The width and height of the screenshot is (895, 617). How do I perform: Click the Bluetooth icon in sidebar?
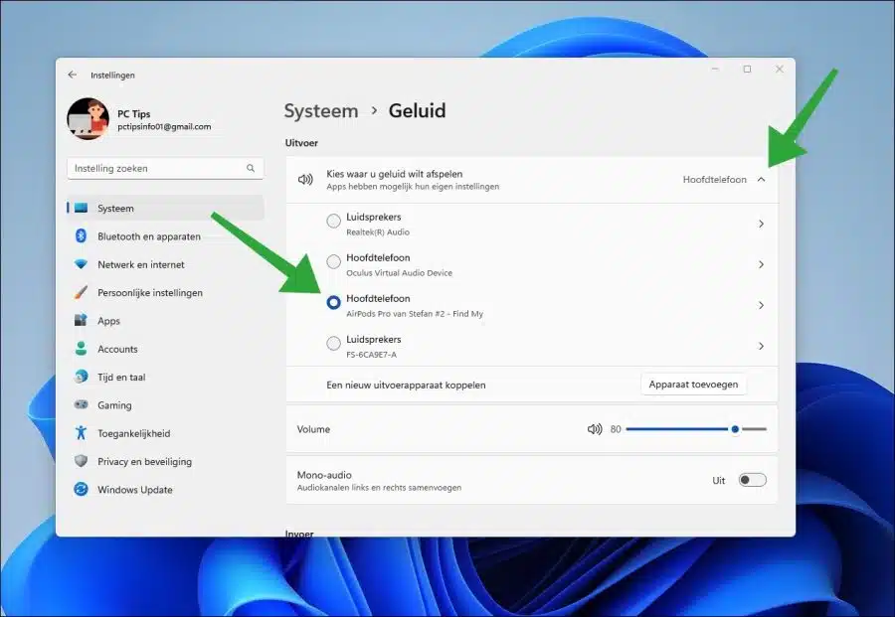[82, 236]
